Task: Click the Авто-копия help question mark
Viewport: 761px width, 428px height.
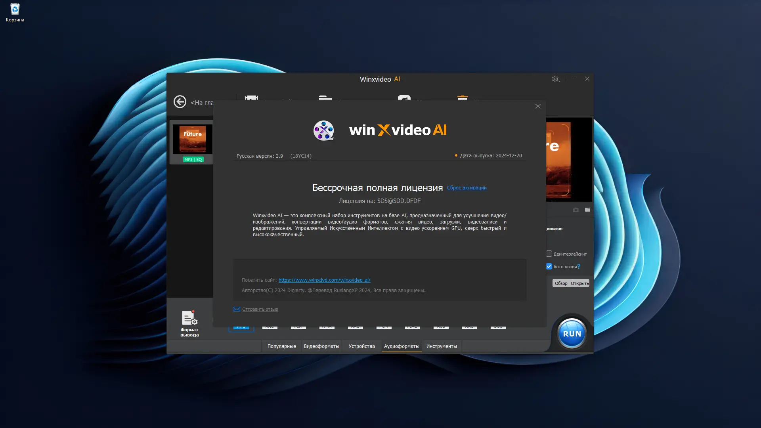Action: tap(579, 267)
